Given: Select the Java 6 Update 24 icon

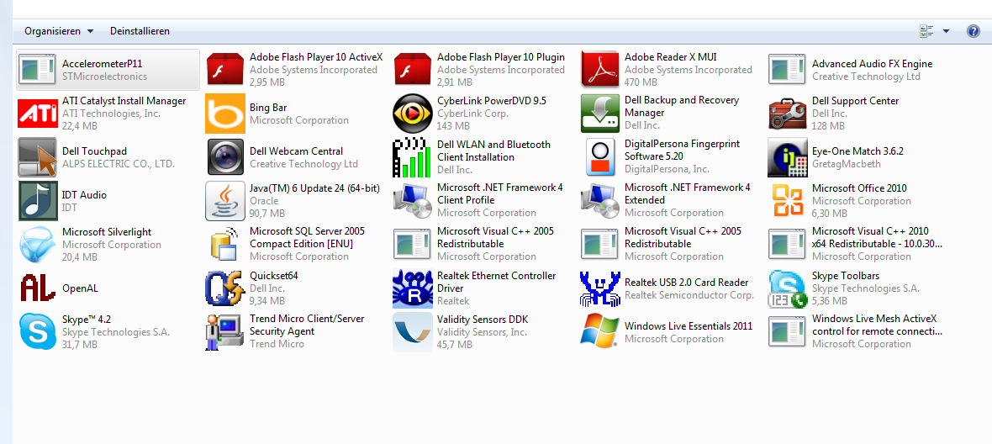Looking at the screenshot, I should 225,200.
